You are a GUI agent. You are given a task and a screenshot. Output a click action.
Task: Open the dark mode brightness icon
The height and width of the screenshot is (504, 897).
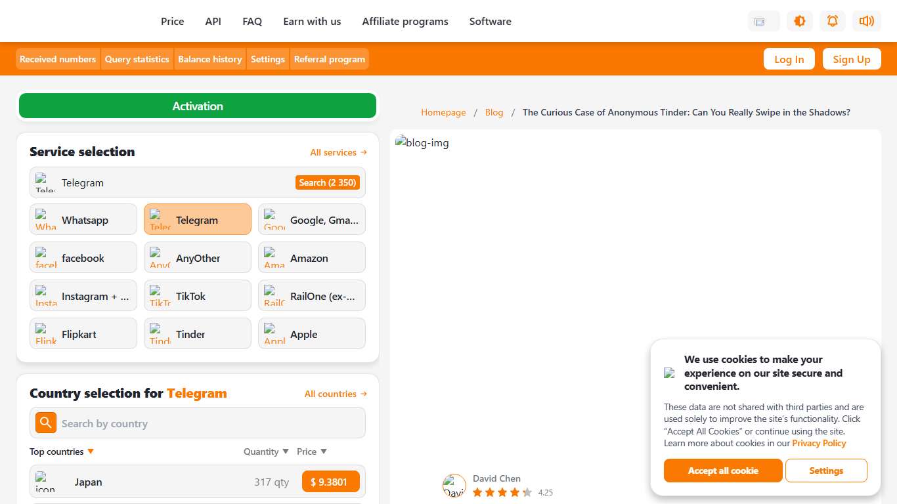[x=800, y=21]
